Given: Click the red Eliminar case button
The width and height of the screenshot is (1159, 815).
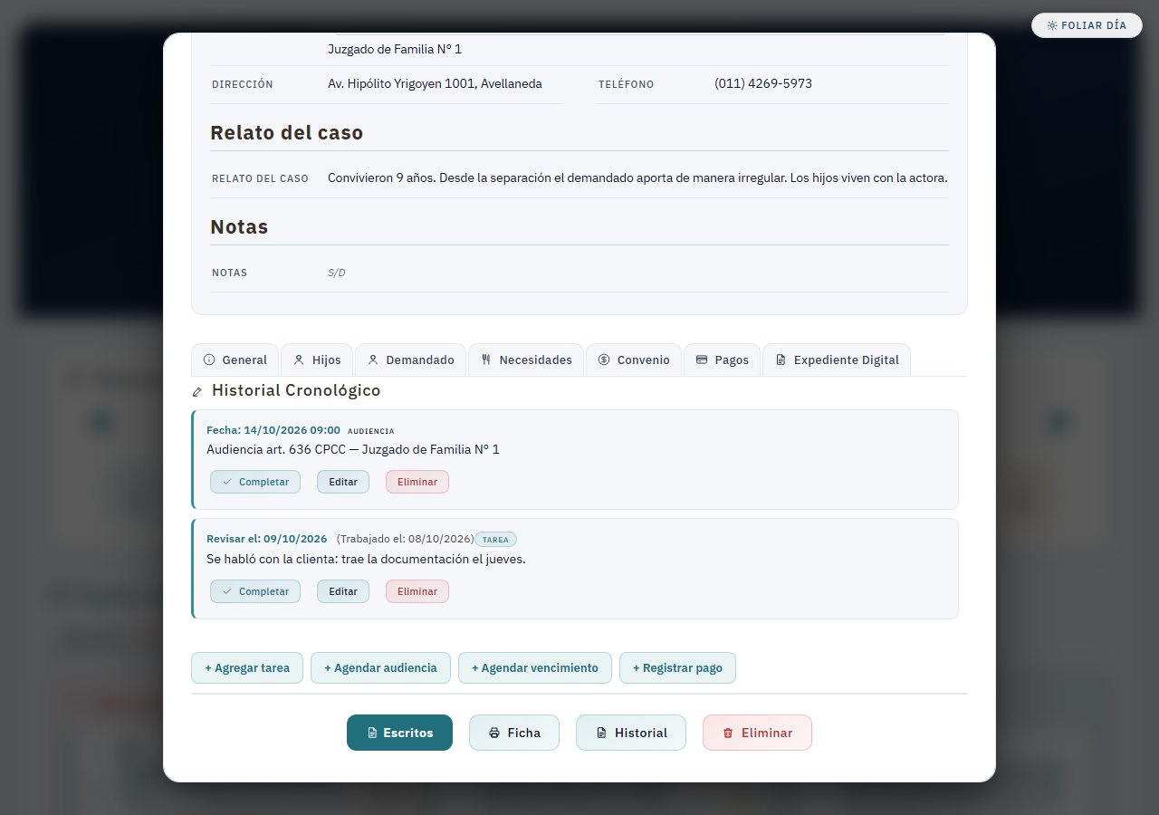Looking at the screenshot, I should click(x=757, y=733).
